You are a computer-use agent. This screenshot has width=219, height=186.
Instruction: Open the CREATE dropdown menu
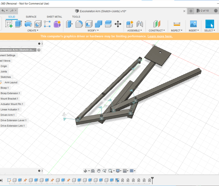pos(33,31)
